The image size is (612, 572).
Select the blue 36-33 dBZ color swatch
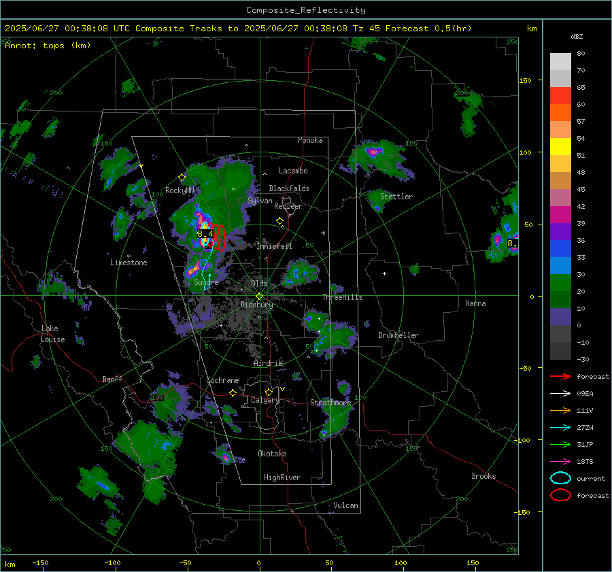[560, 249]
